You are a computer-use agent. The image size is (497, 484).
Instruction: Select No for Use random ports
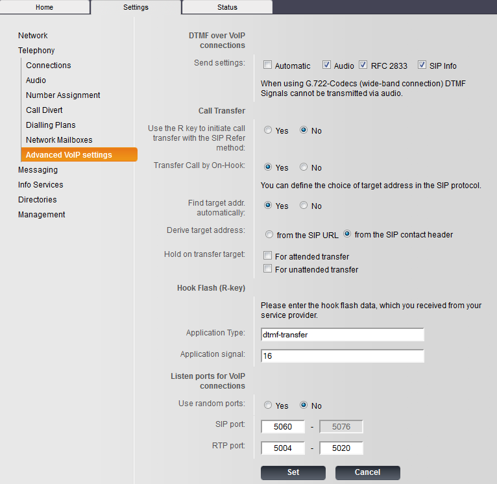tap(304, 405)
